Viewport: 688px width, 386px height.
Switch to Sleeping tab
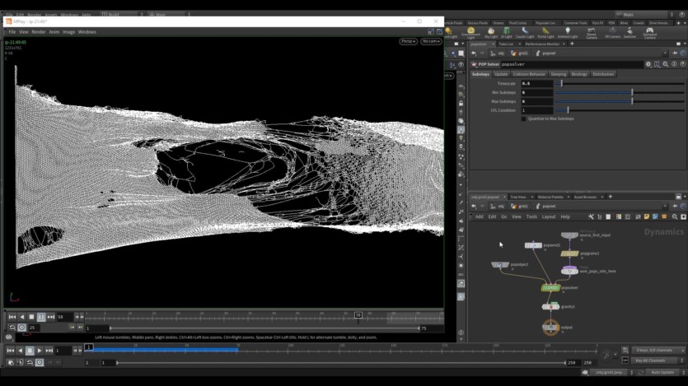click(x=558, y=74)
